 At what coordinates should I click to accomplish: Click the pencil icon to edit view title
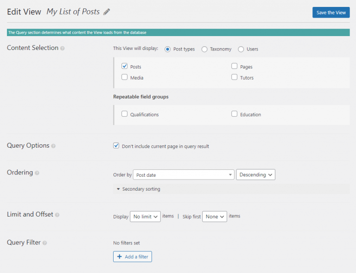click(107, 12)
